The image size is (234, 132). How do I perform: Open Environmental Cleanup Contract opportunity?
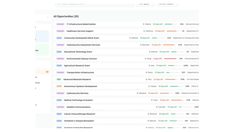tap(82, 59)
